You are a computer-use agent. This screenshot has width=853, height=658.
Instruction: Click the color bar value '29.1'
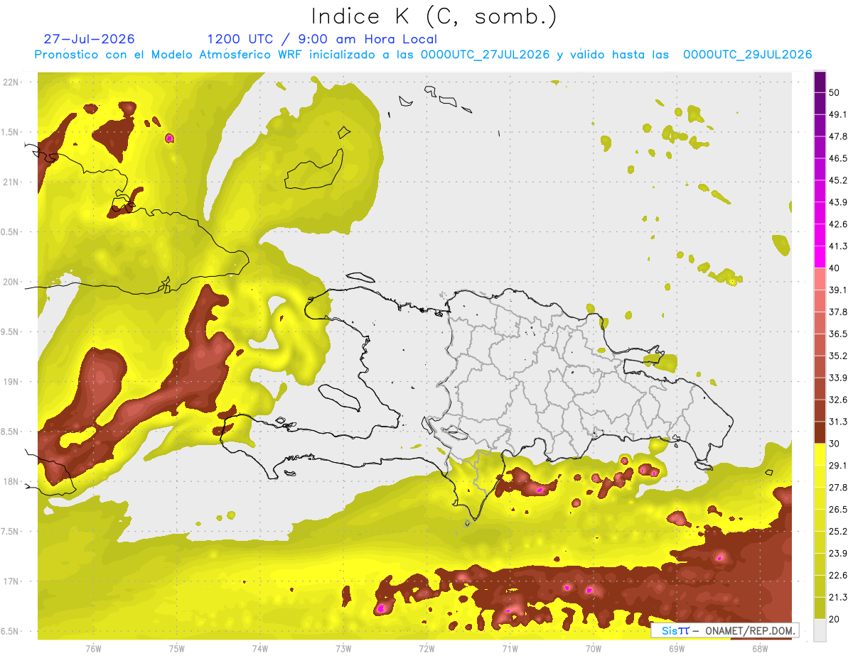coord(838,466)
